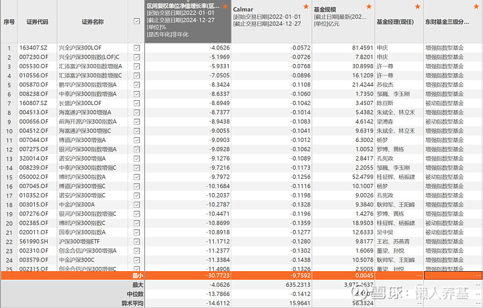The height and width of the screenshot is (308, 483).
Task: Select fund name 前海开源沪深300指数A
Action: coord(88,121)
